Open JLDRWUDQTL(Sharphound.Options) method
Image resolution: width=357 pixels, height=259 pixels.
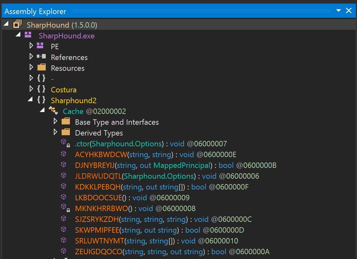[x=167, y=176]
